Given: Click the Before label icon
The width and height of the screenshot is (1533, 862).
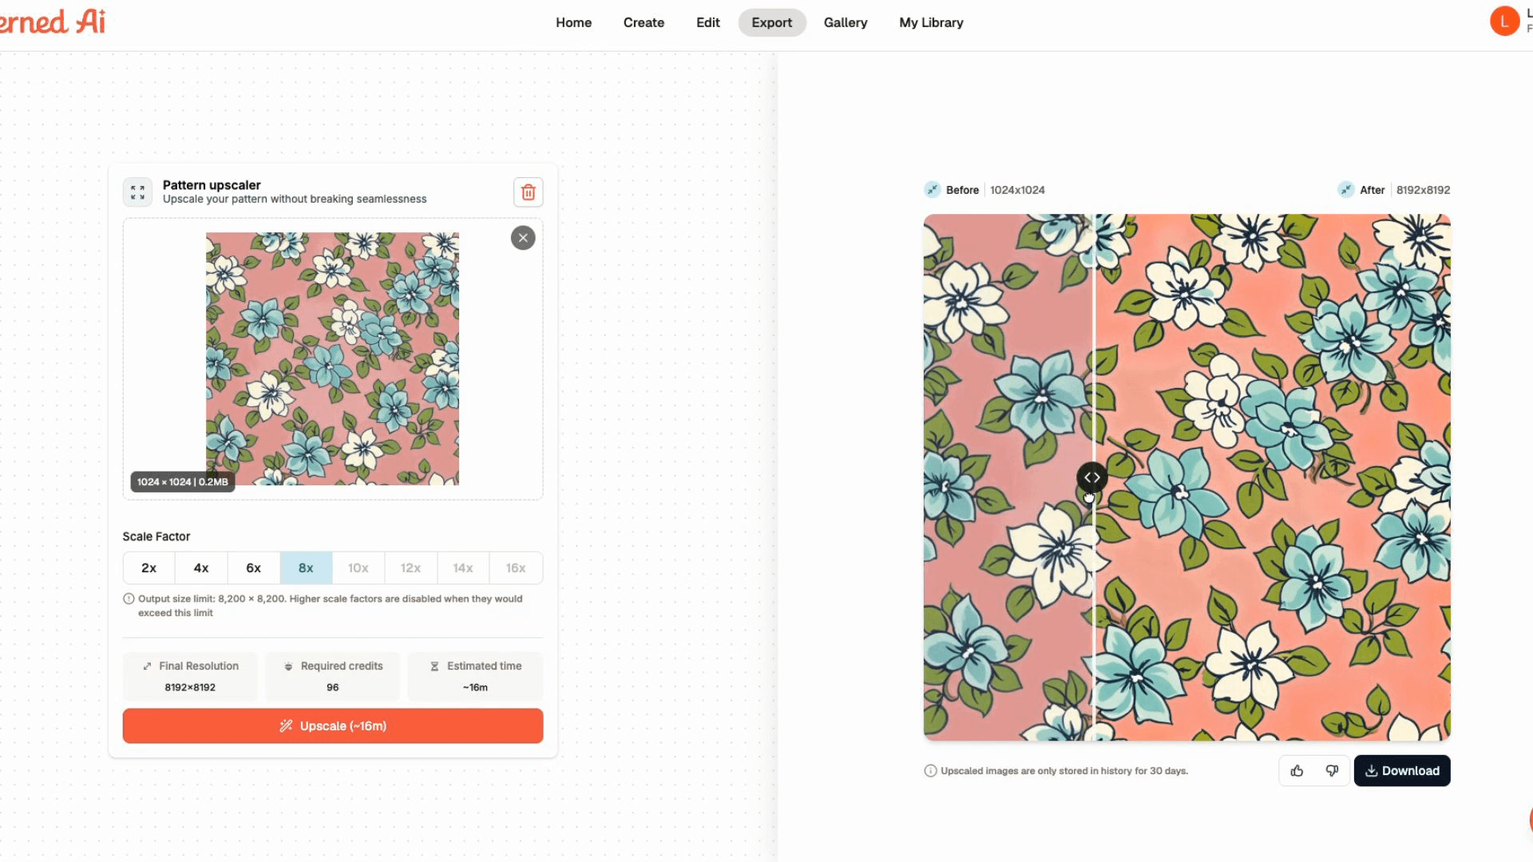Looking at the screenshot, I should pyautogui.click(x=932, y=190).
